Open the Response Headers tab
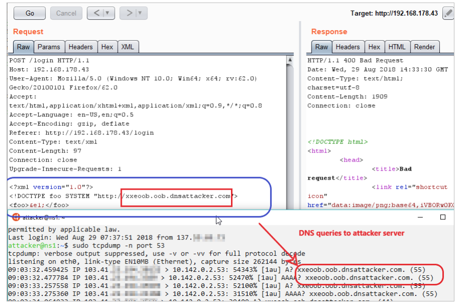The width and height of the screenshot is (466, 304). tap(348, 47)
